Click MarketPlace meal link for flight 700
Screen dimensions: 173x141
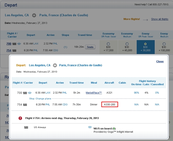click(x=94, y=93)
